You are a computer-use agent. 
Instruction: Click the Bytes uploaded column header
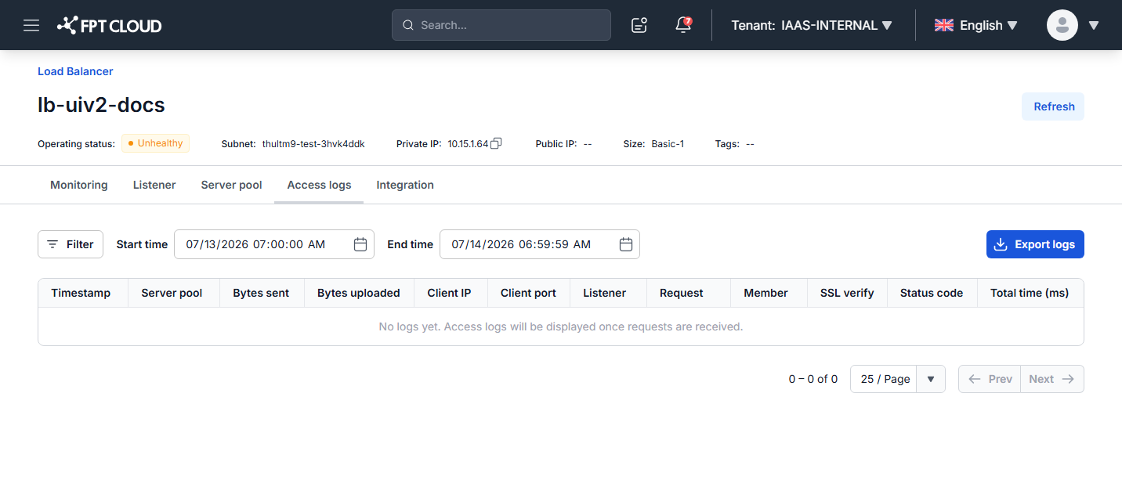pyautogui.click(x=359, y=293)
